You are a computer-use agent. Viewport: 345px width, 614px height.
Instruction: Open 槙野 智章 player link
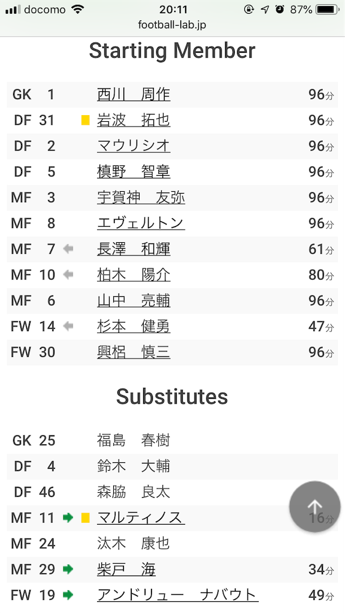click(134, 171)
